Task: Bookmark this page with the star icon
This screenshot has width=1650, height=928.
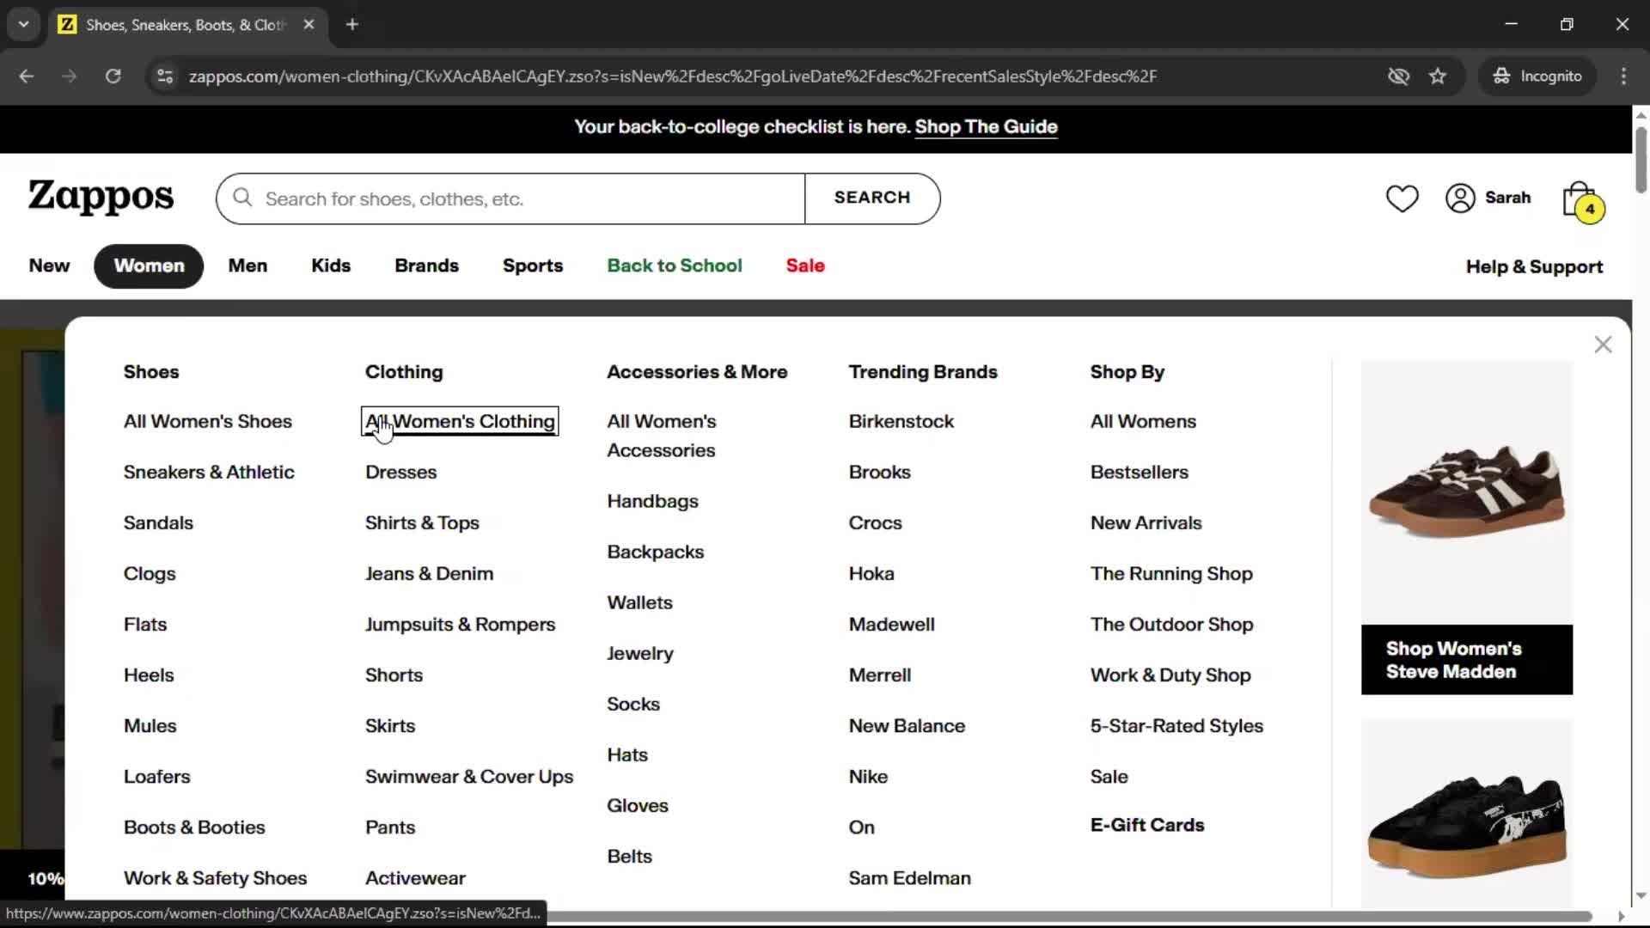Action: pyautogui.click(x=1438, y=76)
